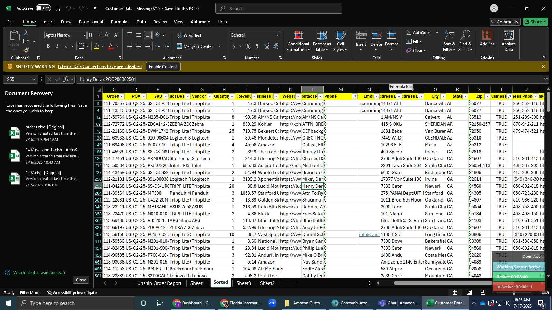Expand Merge & Center dropdown arrow
The height and width of the screenshot is (310, 552).
220,46
